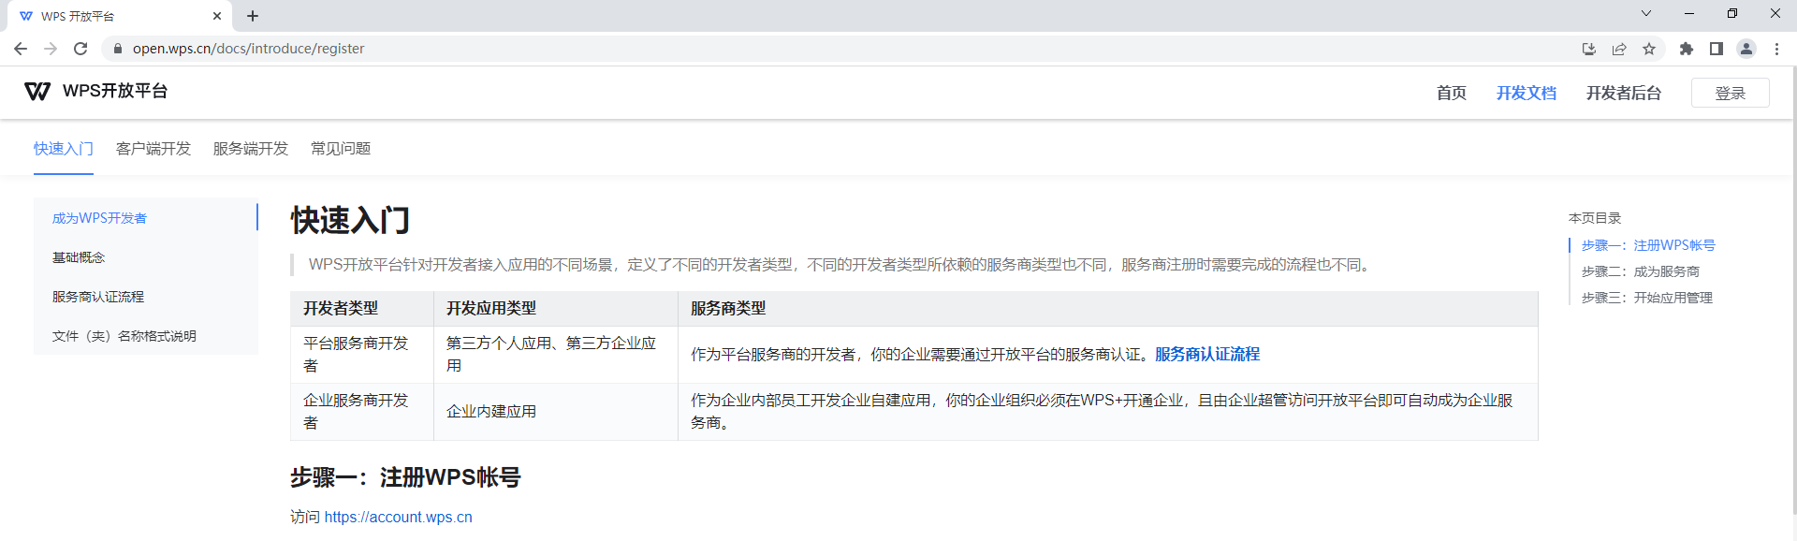Click the lock icon in address bar
The height and width of the screenshot is (541, 1797).
click(117, 49)
